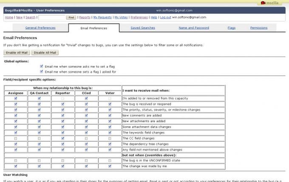
Task: Toggle Reporter checkbox for 'New attachments are added'
Action: [x=63, y=121]
